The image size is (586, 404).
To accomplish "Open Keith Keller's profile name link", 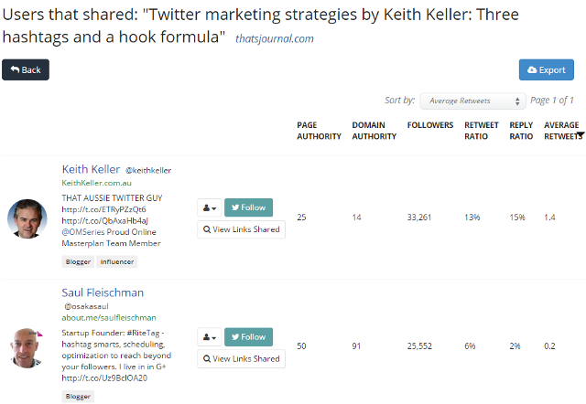I will pyautogui.click(x=91, y=169).
